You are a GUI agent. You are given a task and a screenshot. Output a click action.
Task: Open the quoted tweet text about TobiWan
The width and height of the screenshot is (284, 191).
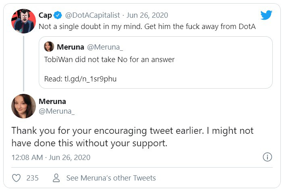[x=109, y=60]
